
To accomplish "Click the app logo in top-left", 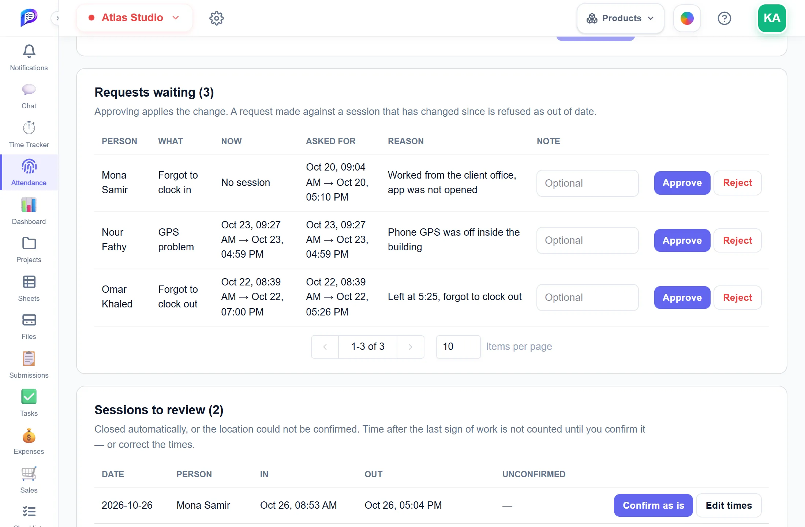I will pos(29,18).
